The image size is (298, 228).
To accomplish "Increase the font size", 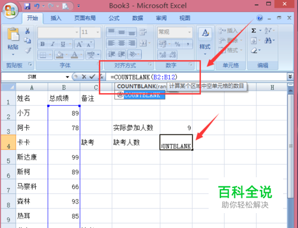I will pos(79,44).
